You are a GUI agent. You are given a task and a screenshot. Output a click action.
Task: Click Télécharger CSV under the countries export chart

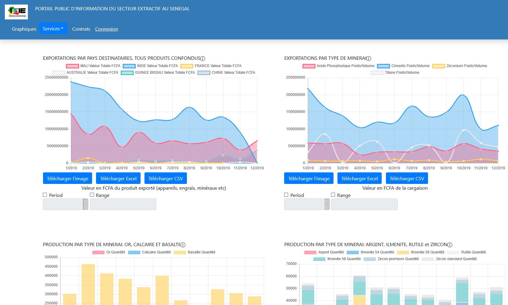pyautogui.click(x=166, y=178)
